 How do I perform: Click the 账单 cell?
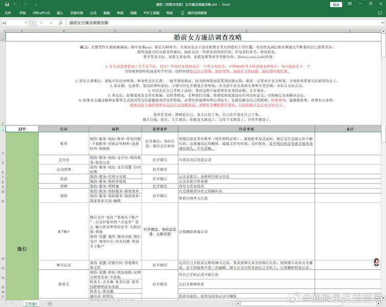pyautogui.click(x=64, y=144)
